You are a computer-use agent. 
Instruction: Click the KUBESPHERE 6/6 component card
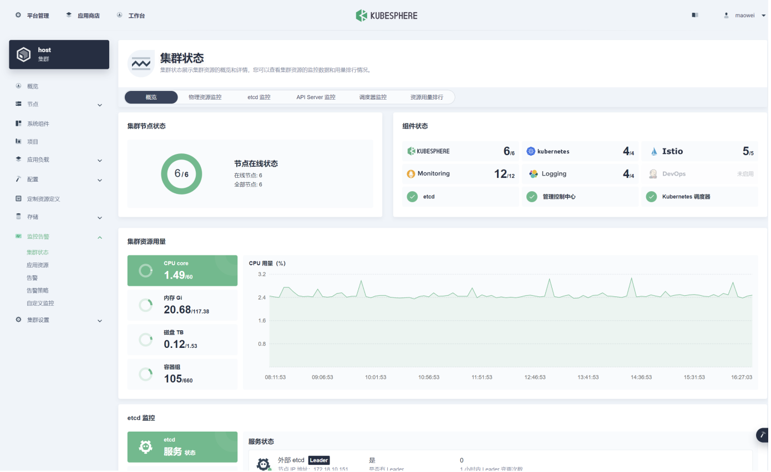[x=460, y=151]
